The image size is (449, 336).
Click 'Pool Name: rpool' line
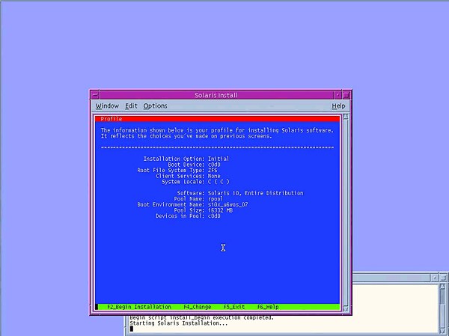point(198,199)
